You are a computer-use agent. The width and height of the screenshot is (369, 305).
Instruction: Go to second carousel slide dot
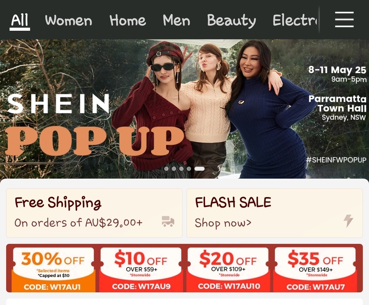[174, 169]
